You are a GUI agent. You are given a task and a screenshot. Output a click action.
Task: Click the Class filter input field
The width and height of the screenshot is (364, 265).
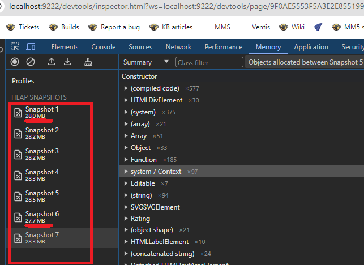click(209, 62)
